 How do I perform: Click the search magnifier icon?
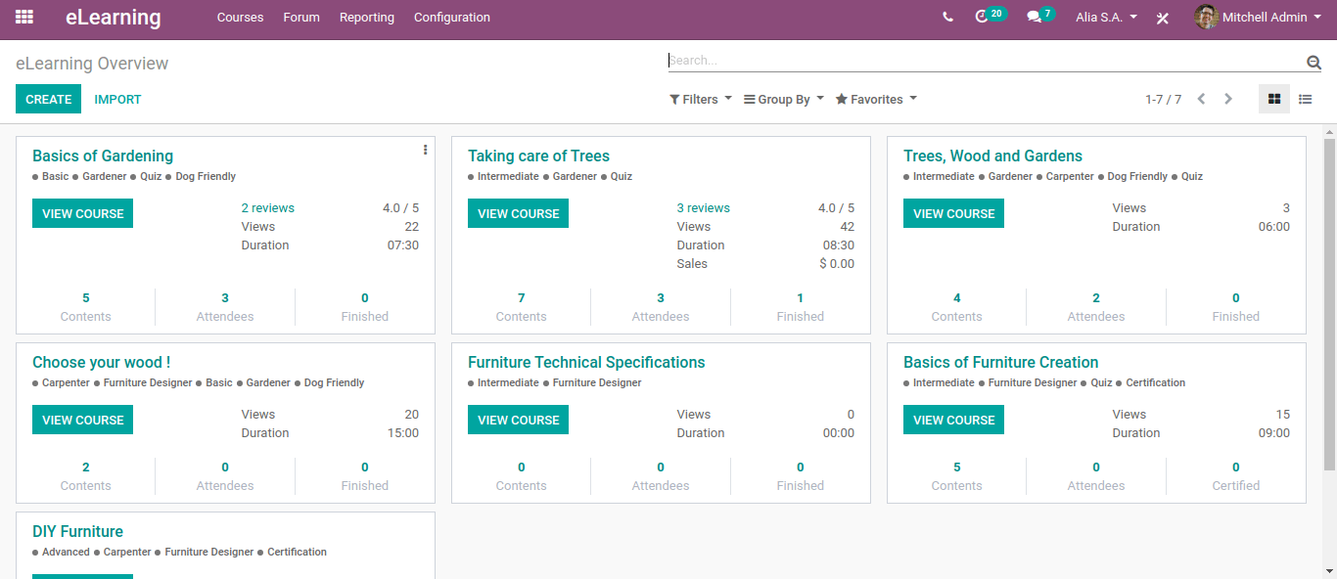click(x=1314, y=63)
